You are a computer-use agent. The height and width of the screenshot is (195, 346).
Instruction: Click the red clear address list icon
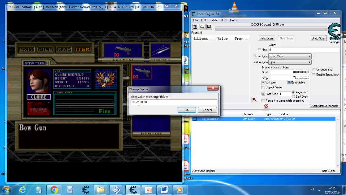click(266, 106)
